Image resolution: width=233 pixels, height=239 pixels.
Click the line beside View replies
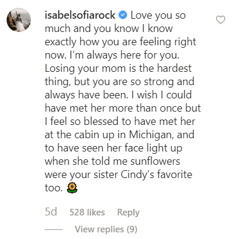point(54,229)
